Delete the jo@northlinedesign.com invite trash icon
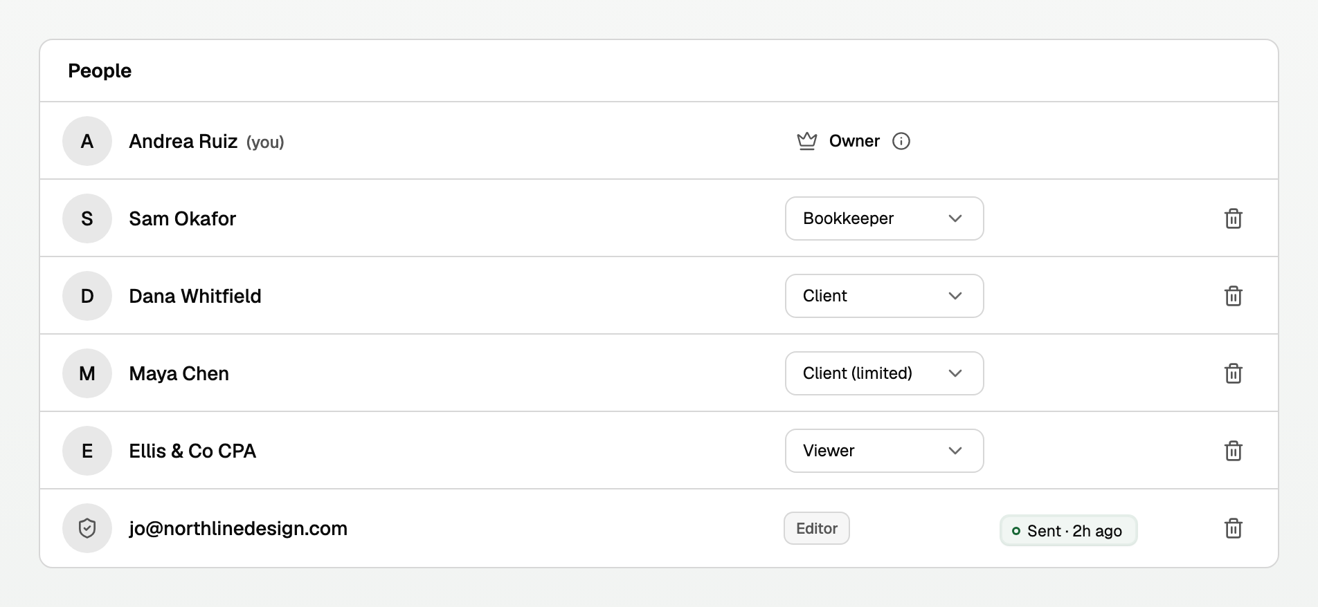This screenshot has width=1318, height=607. (x=1234, y=528)
